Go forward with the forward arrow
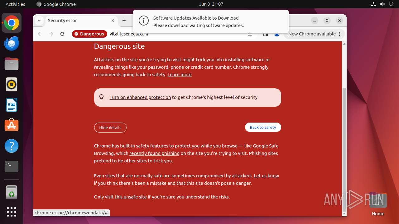Screen dimensions: 399x224 pyautogui.click(x=51, y=34)
